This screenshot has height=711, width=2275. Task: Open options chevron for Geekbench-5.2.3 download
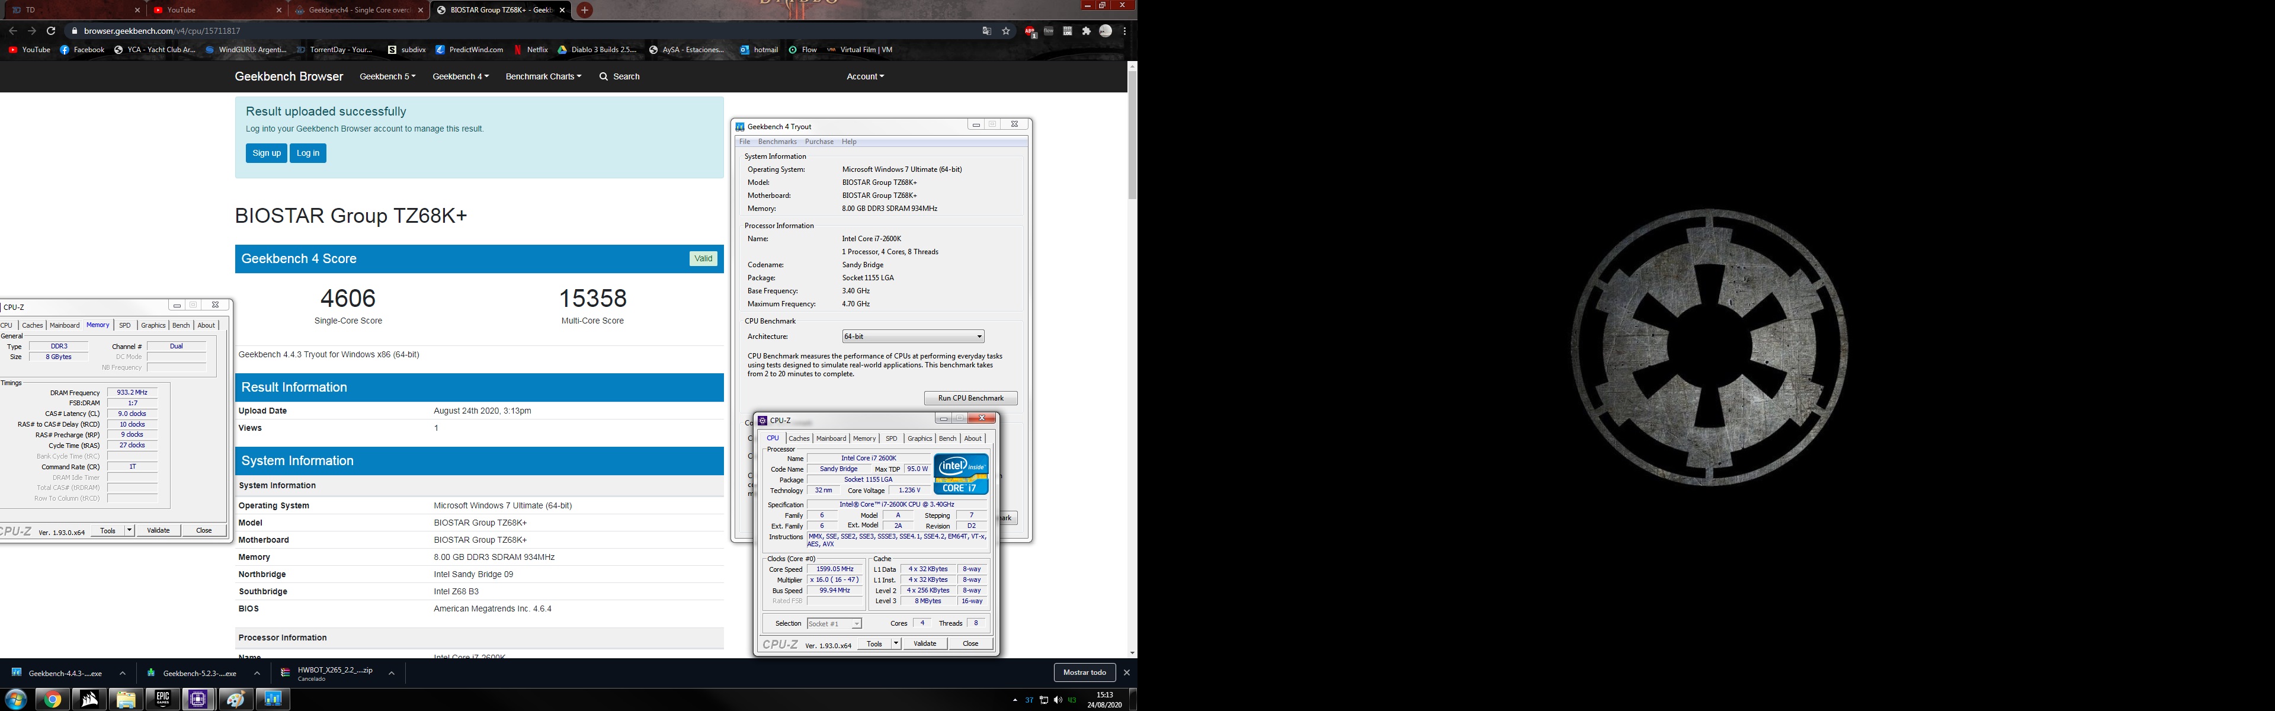257,673
